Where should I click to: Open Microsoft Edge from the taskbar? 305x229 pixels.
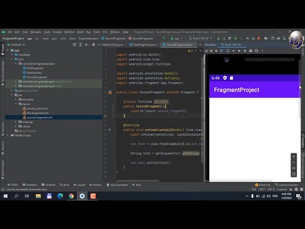coord(60,196)
